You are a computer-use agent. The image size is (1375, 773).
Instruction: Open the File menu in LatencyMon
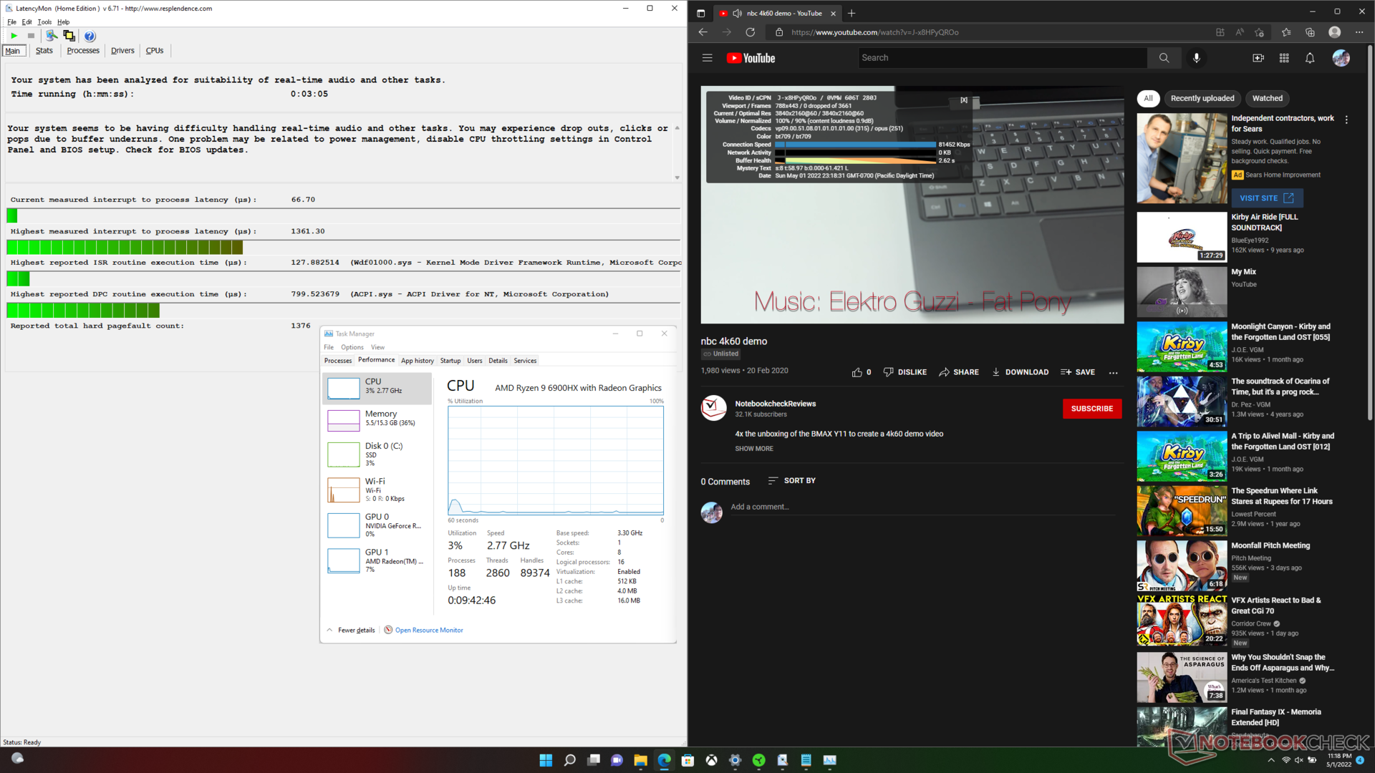pos(11,22)
